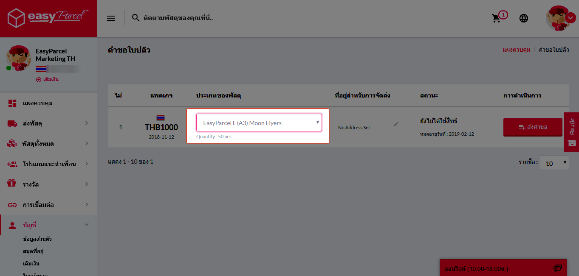Open the shopping cart icon

click(496, 18)
